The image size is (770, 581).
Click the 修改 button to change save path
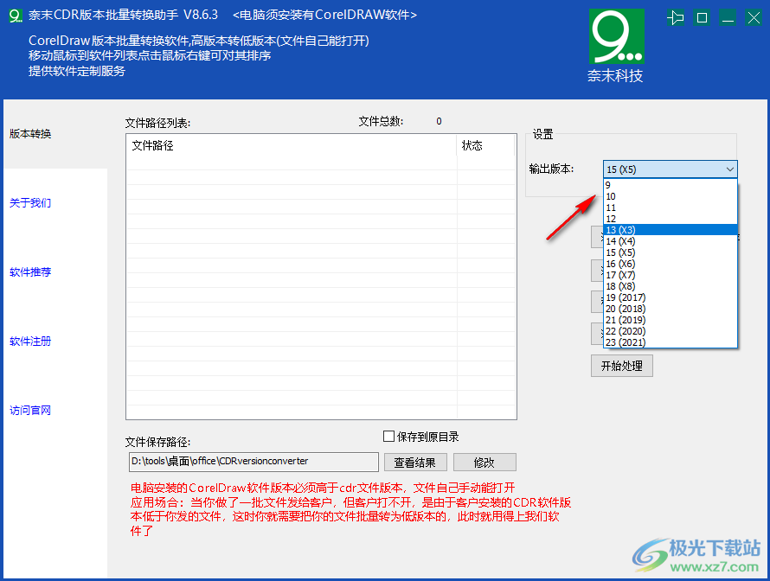coord(484,462)
